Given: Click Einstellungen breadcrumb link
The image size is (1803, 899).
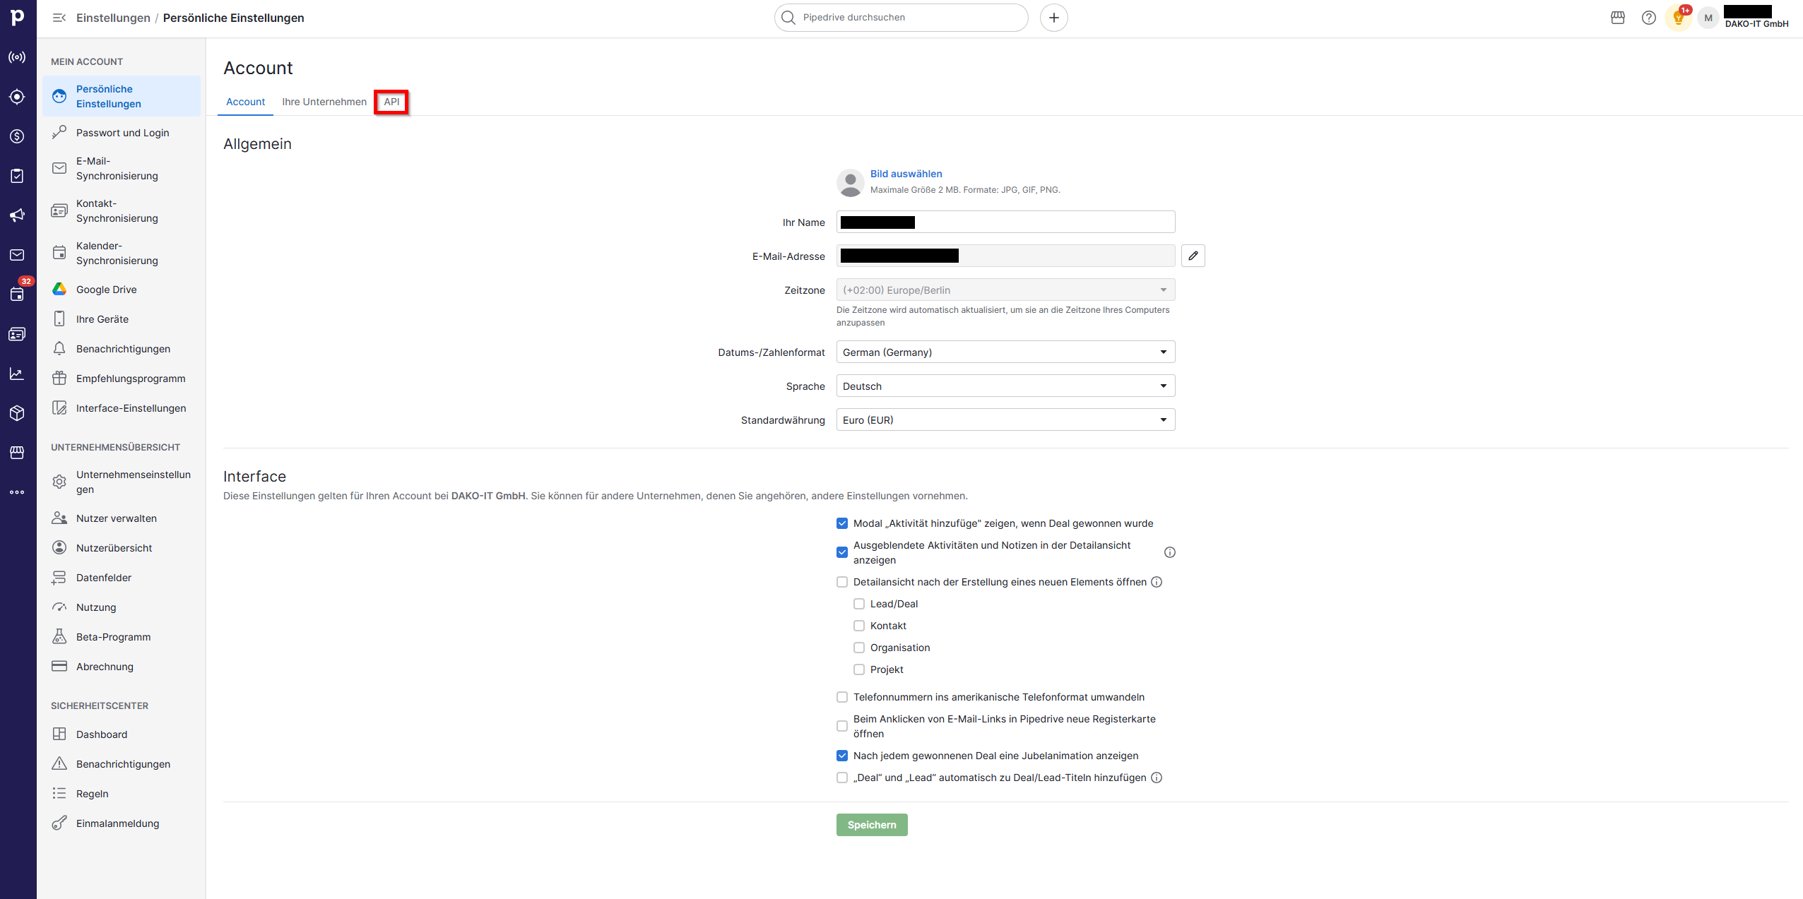Looking at the screenshot, I should pos(113,18).
